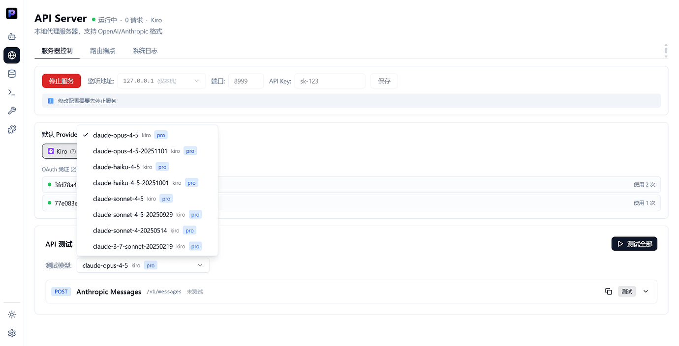This screenshot has width=679, height=346.
Task: Choose claude-sonnet-4-5-20250929 from the list
Action: [x=147, y=215]
